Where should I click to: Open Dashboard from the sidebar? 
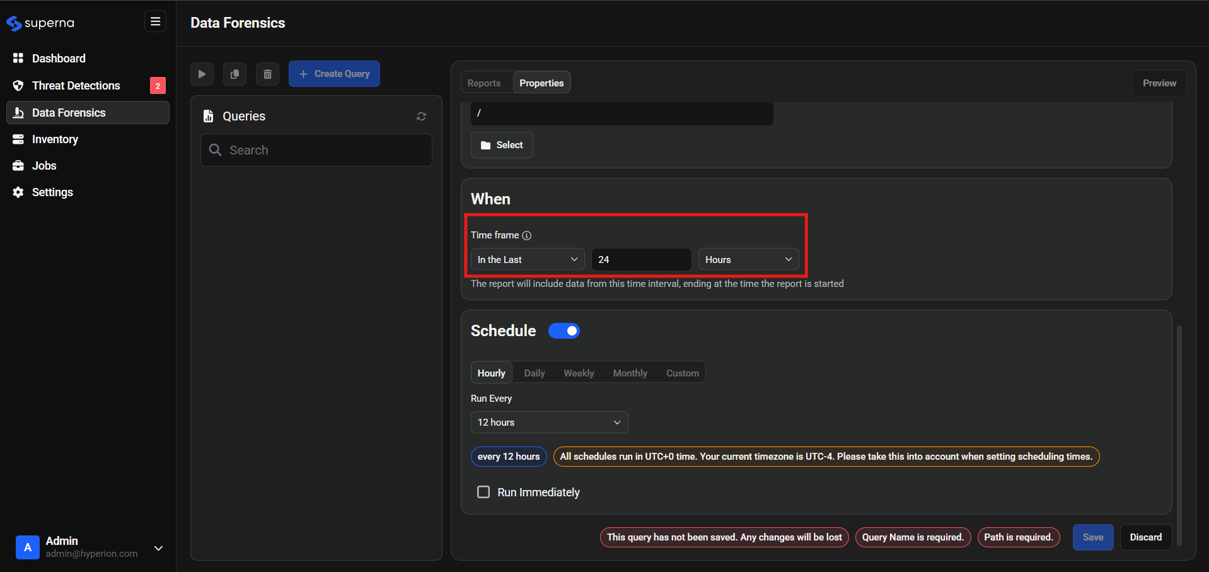pyautogui.click(x=88, y=58)
